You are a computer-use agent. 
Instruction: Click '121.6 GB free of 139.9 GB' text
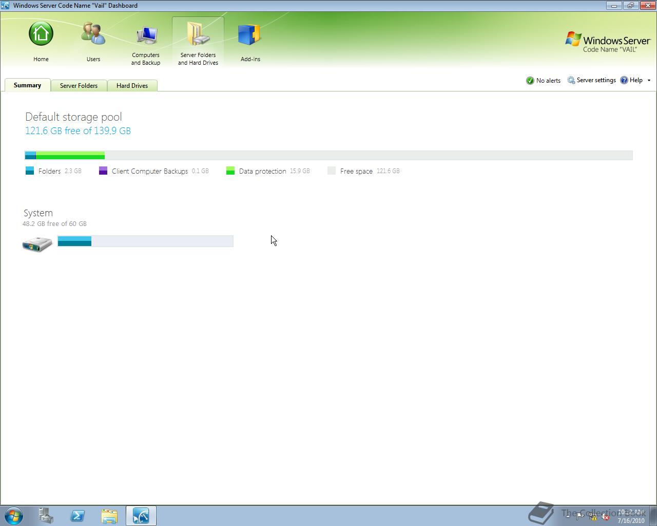pos(78,130)
